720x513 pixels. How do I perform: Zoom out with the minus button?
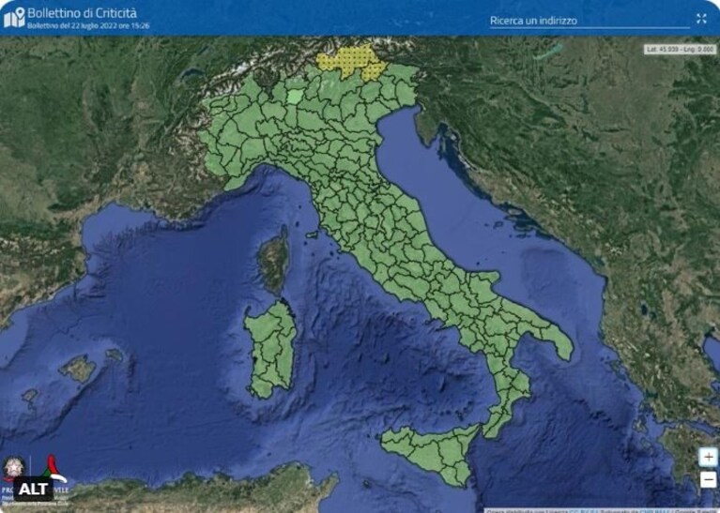click(708, 479)
